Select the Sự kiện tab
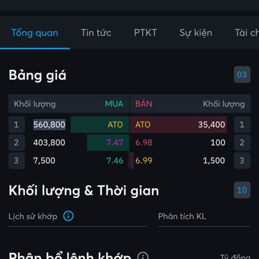 [196, 33]
